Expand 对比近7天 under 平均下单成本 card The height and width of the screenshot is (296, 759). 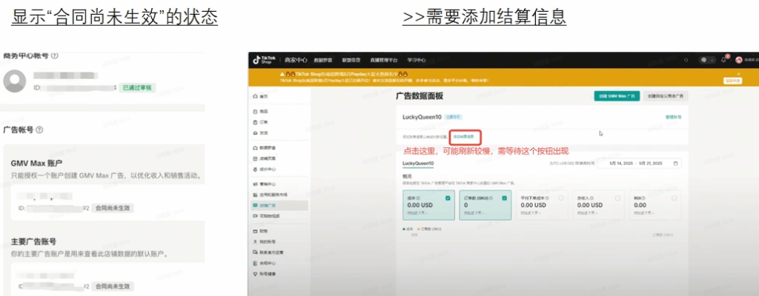coord(529,213)
